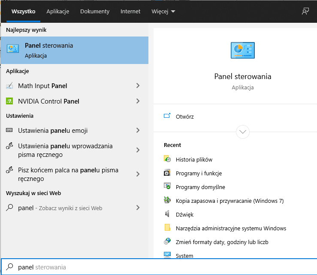Viewport: 317px width, 275px height.
Task: Click the Math Input Panel icon
Action: pyautogui.click(x=9, y=86)
